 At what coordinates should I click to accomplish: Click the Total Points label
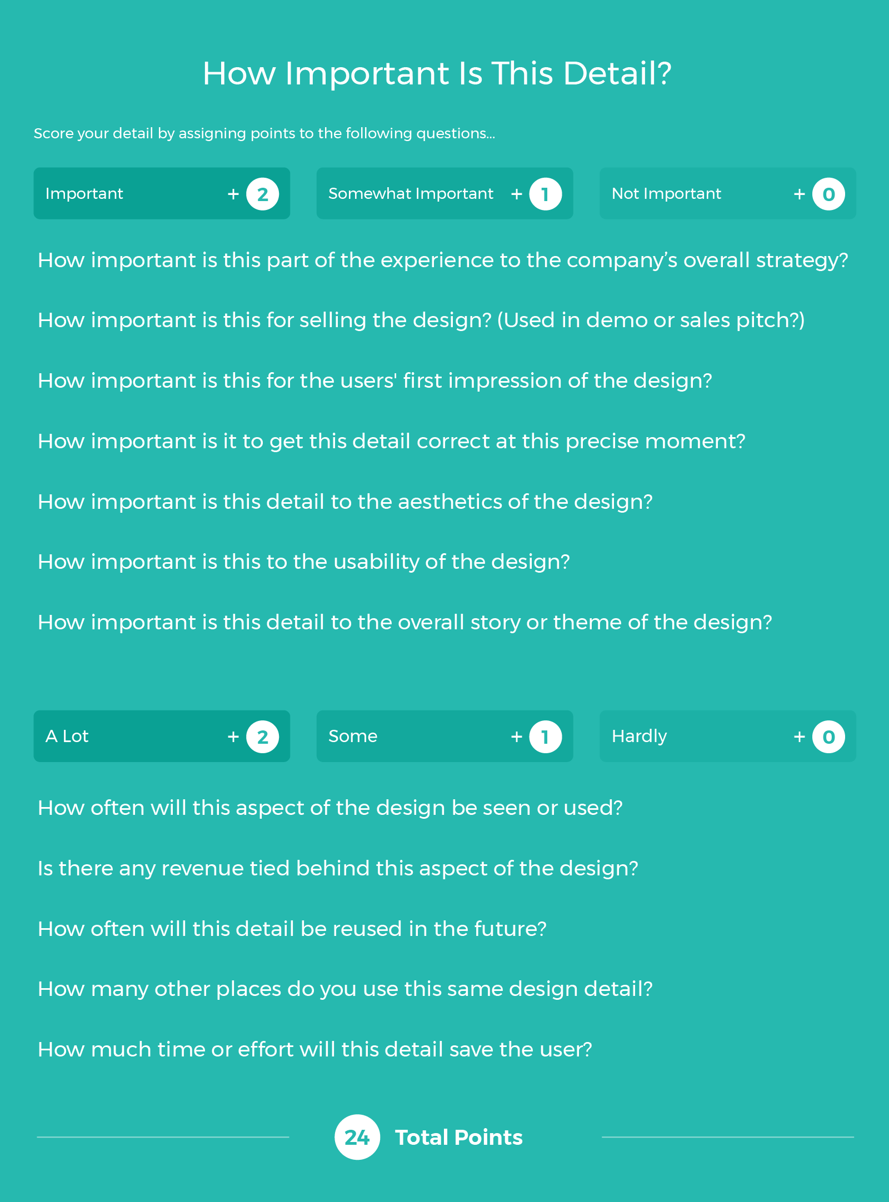click(x=459, y=1138)
